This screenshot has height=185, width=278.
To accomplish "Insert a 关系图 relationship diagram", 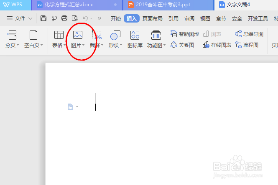I will tap(182, 45).
